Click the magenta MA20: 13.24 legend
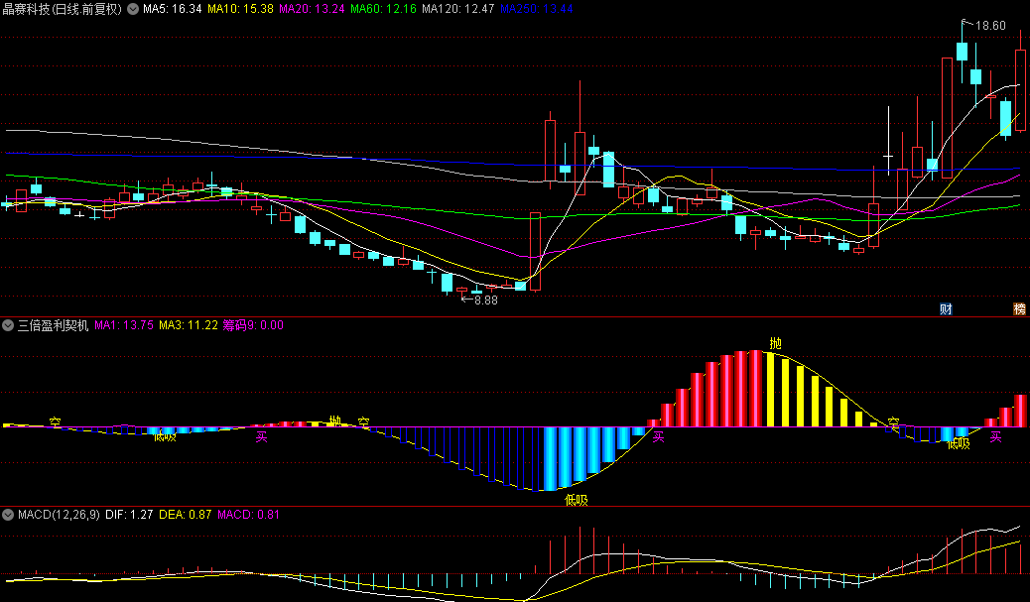This screenshot has height=602, width=1030. 312,9
